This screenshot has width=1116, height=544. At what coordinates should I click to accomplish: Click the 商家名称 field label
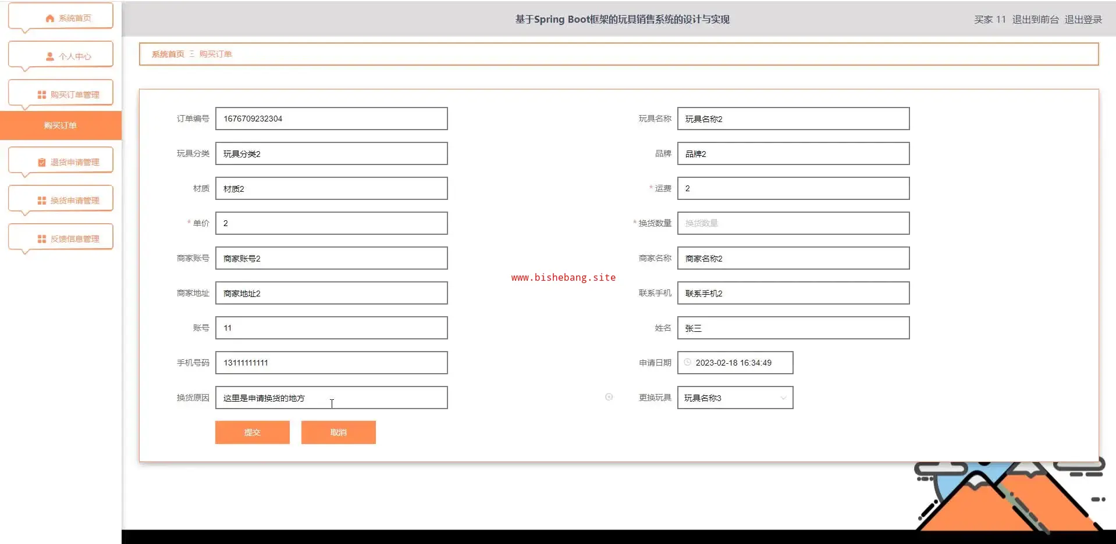pyautogui.click(x=655, y=258)
